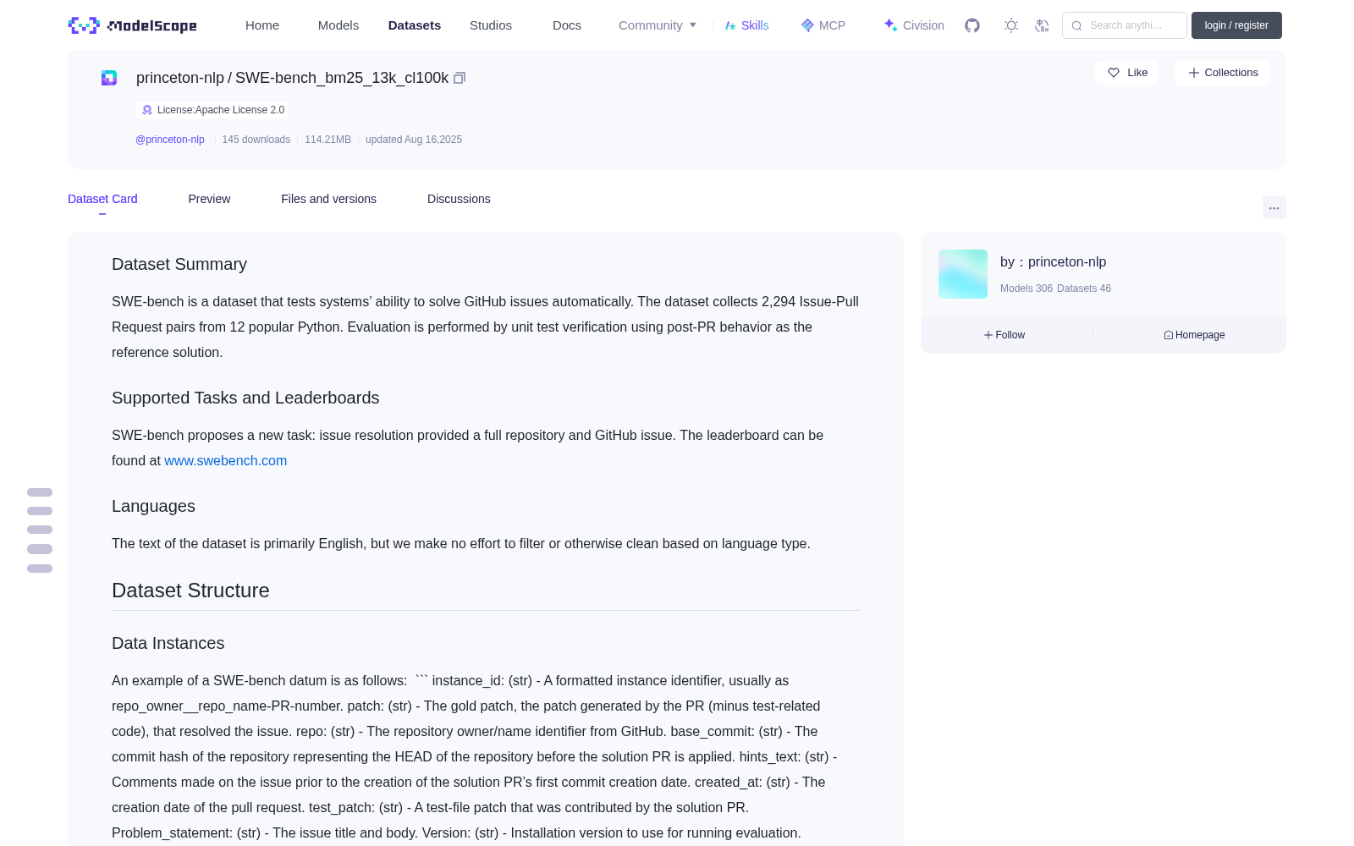Image resolution: width=1354 pixels, height=846 pixels.
Task: Open the MCP link text
Action: [x=832, y=25]
